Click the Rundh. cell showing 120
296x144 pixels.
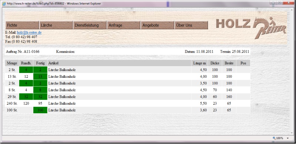click(26, 103)
